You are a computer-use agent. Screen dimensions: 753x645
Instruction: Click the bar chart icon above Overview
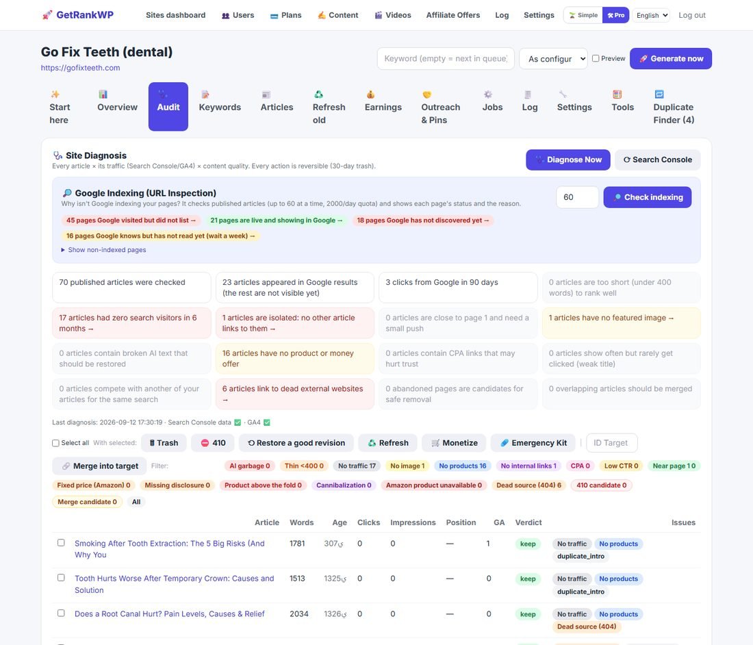pos(103,94)
